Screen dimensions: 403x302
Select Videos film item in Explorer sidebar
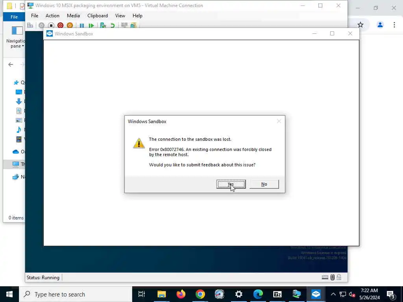pos(19,139)
